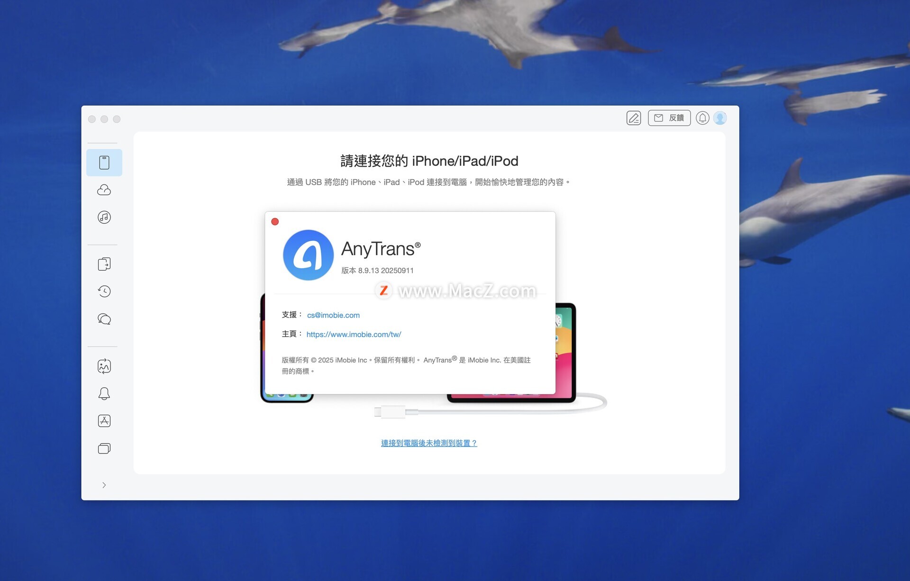Click the AnyTrans product name text
Viewport: 910px width, 581px height.
click(x=381, y=249)
